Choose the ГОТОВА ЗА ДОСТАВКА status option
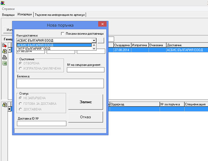Image resolution: width=208 pixels, height=161 pixels. [21, 104]
